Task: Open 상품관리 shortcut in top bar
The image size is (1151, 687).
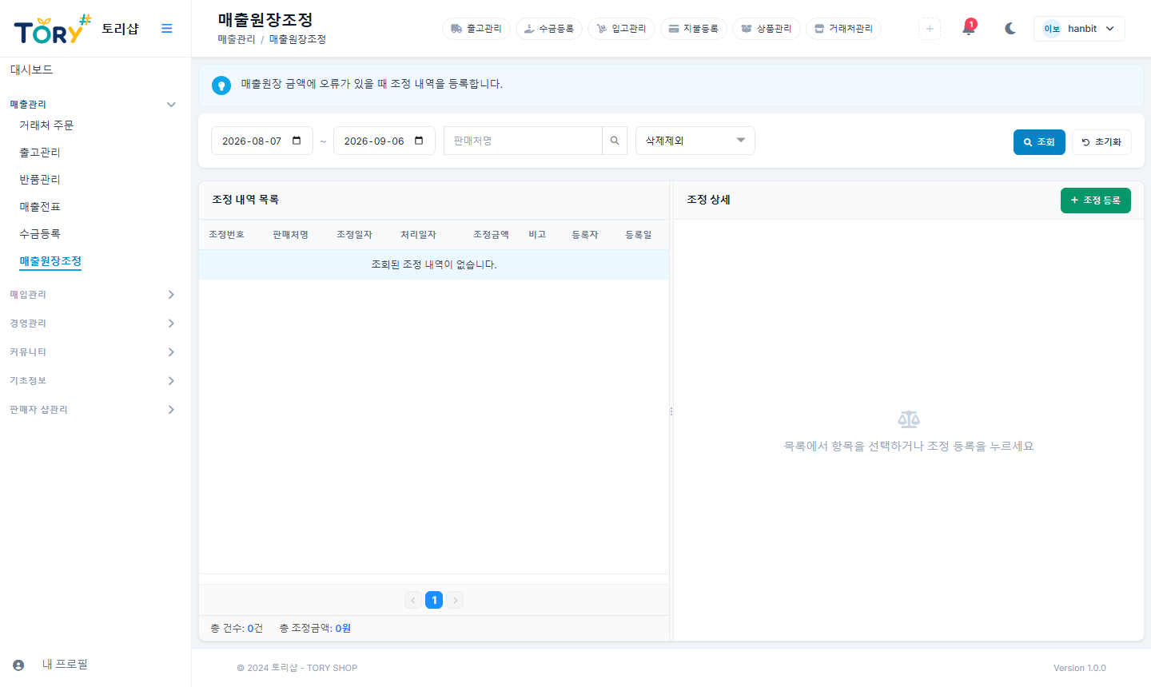Action: click(x=767, y=29)
